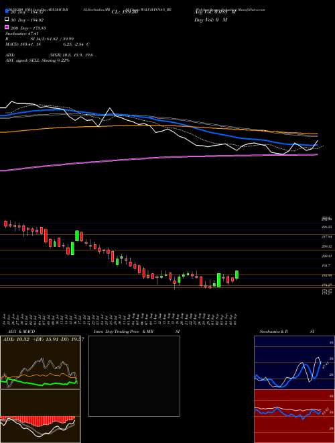Click the magenta 200 Day legend swatch

point(7,28)
